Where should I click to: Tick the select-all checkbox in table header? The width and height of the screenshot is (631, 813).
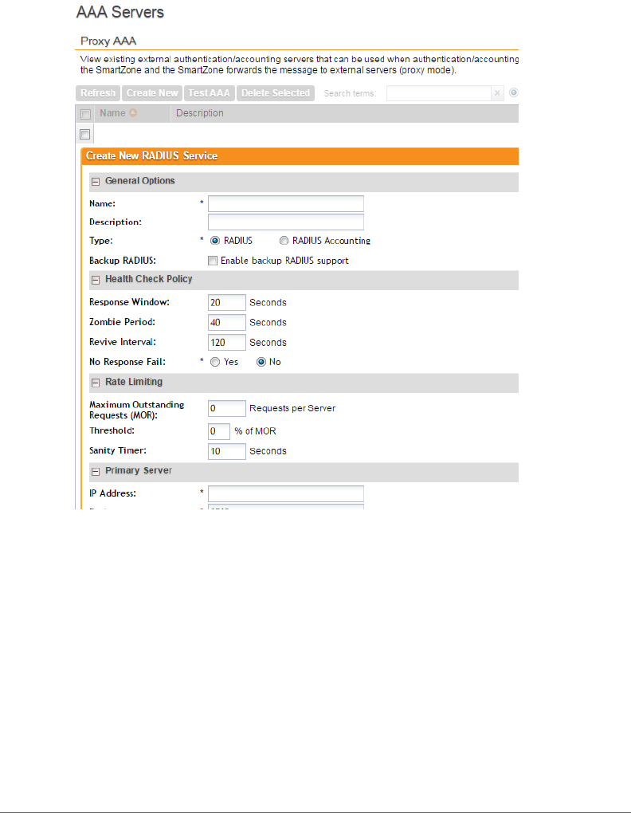click(x=85, y=114)
